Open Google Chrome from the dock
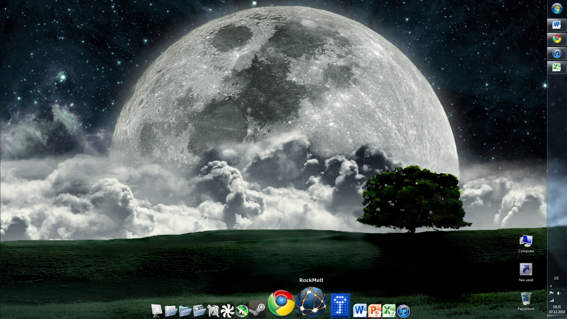This screenshot has width=567, height=319. pyautogui.click(x=281, y=303)
